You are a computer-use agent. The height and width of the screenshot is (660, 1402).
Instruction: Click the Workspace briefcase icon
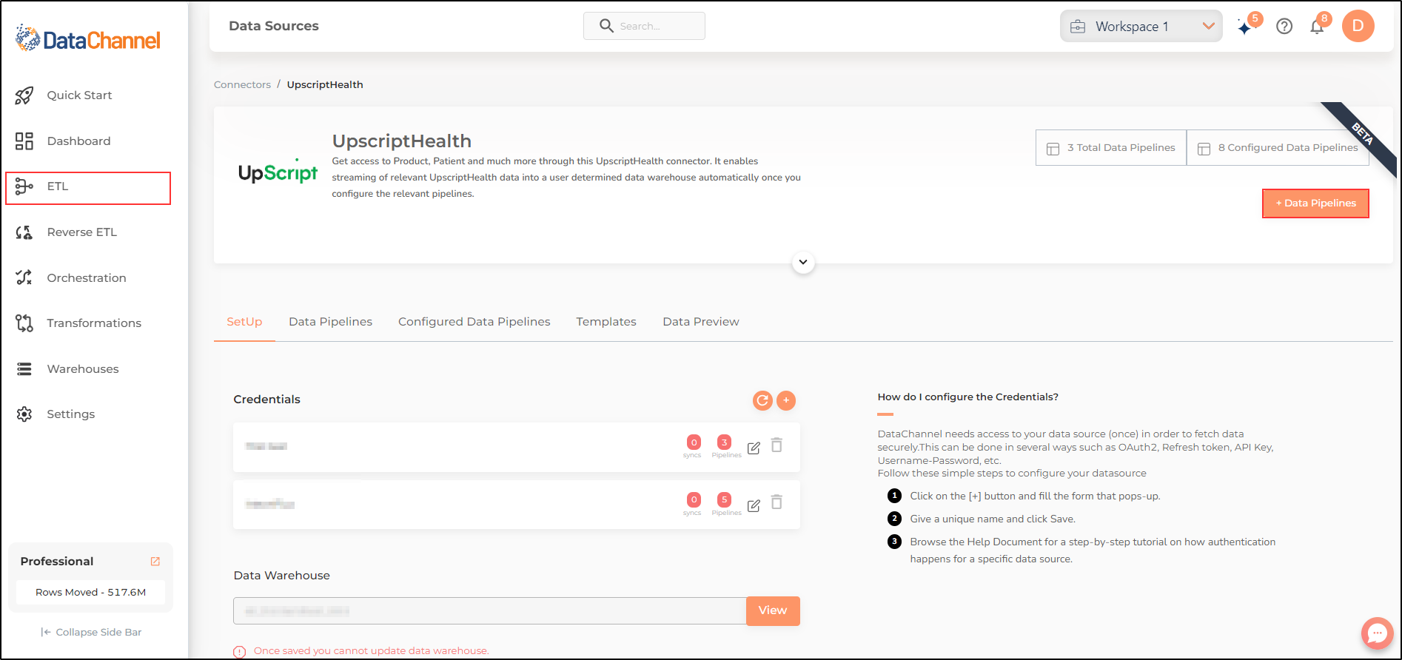tap(1078, 27)
